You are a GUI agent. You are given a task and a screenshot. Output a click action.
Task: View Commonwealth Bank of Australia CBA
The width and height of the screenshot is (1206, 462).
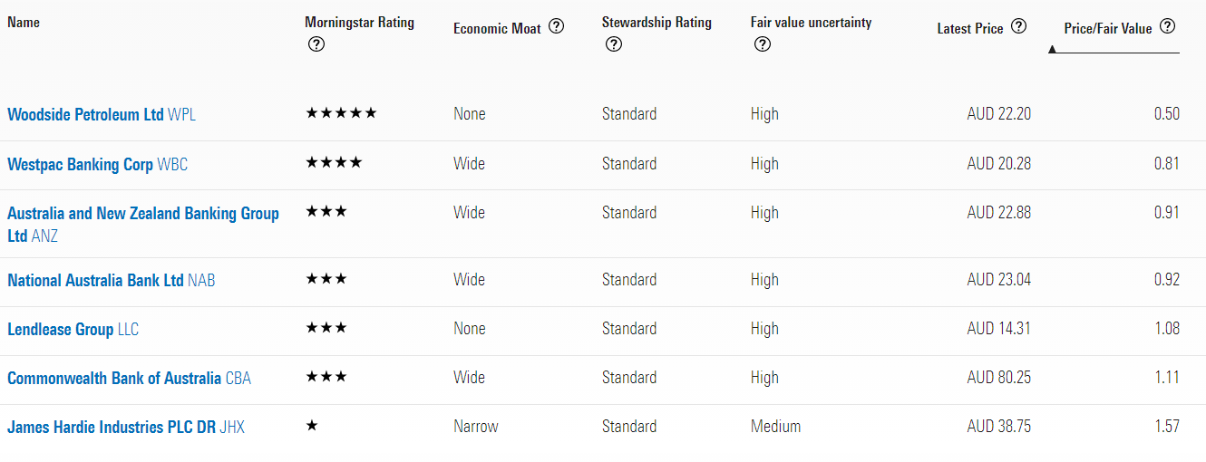[x=129, y=379]
